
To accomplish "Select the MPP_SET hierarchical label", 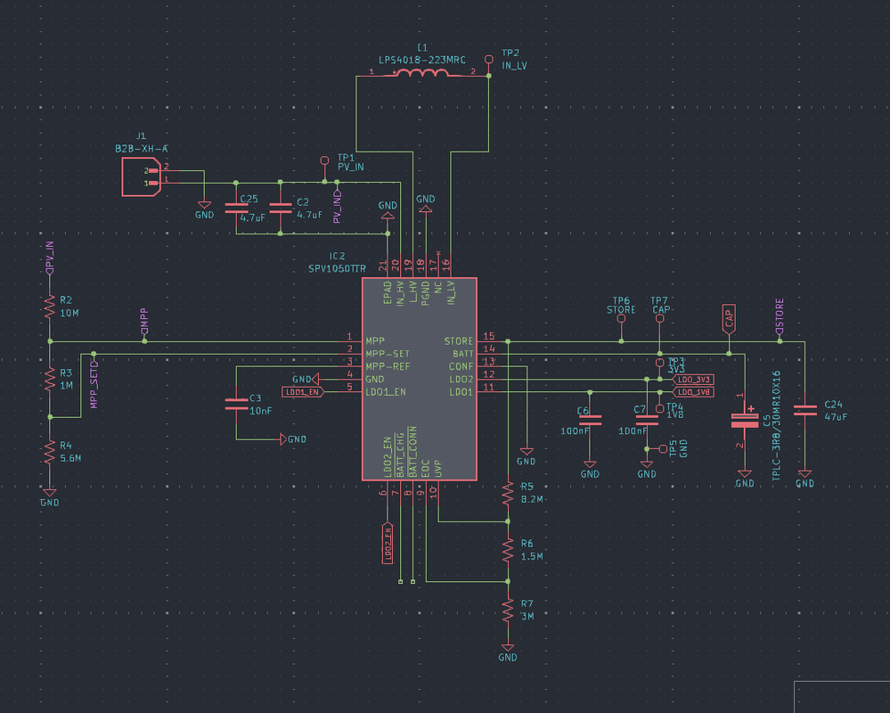I will coord(94,384).
